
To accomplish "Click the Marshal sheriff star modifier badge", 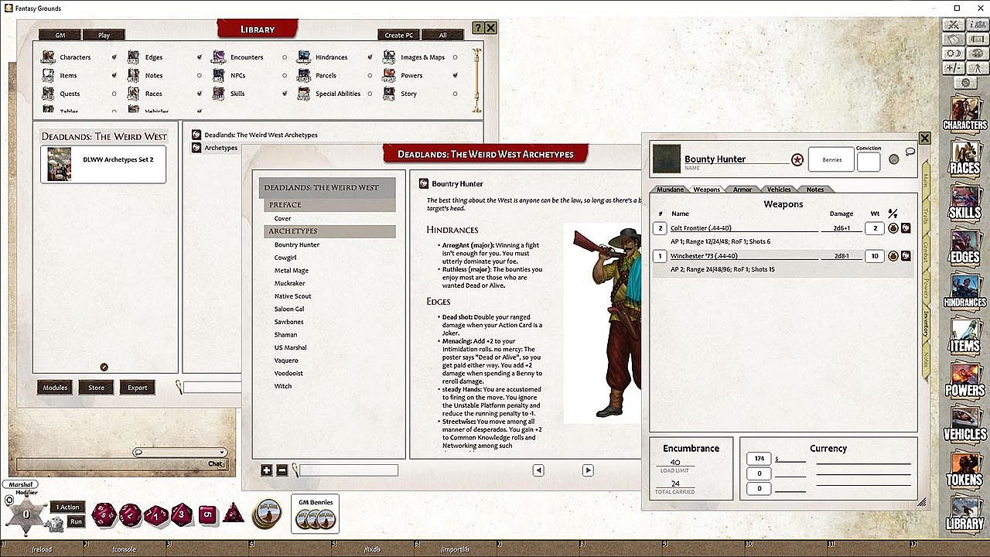I will pos(26,514).
